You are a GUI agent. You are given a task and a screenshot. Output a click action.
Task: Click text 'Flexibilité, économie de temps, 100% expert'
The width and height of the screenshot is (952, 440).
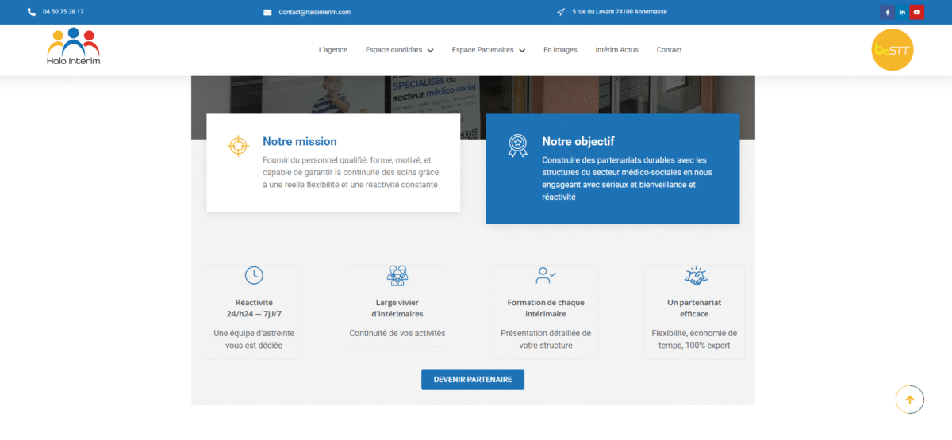click(695, 339)
